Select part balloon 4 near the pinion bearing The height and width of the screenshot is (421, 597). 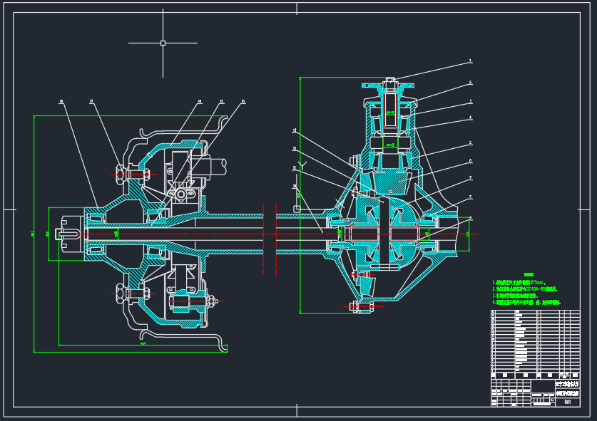(x=470, y=118)
